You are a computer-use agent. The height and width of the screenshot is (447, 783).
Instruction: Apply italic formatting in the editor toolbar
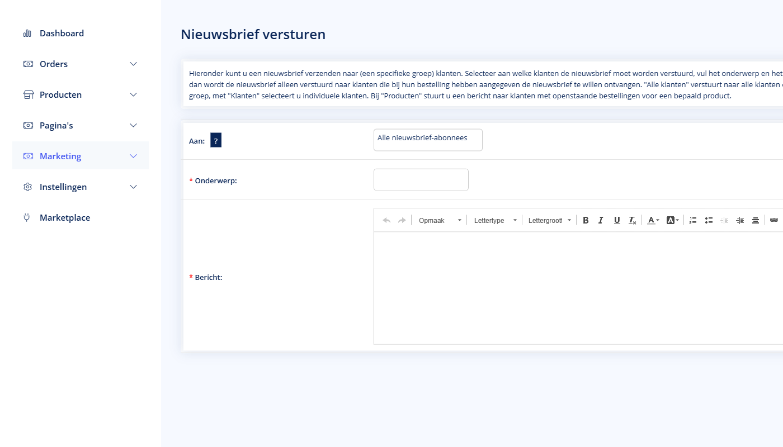click(601, 220)
